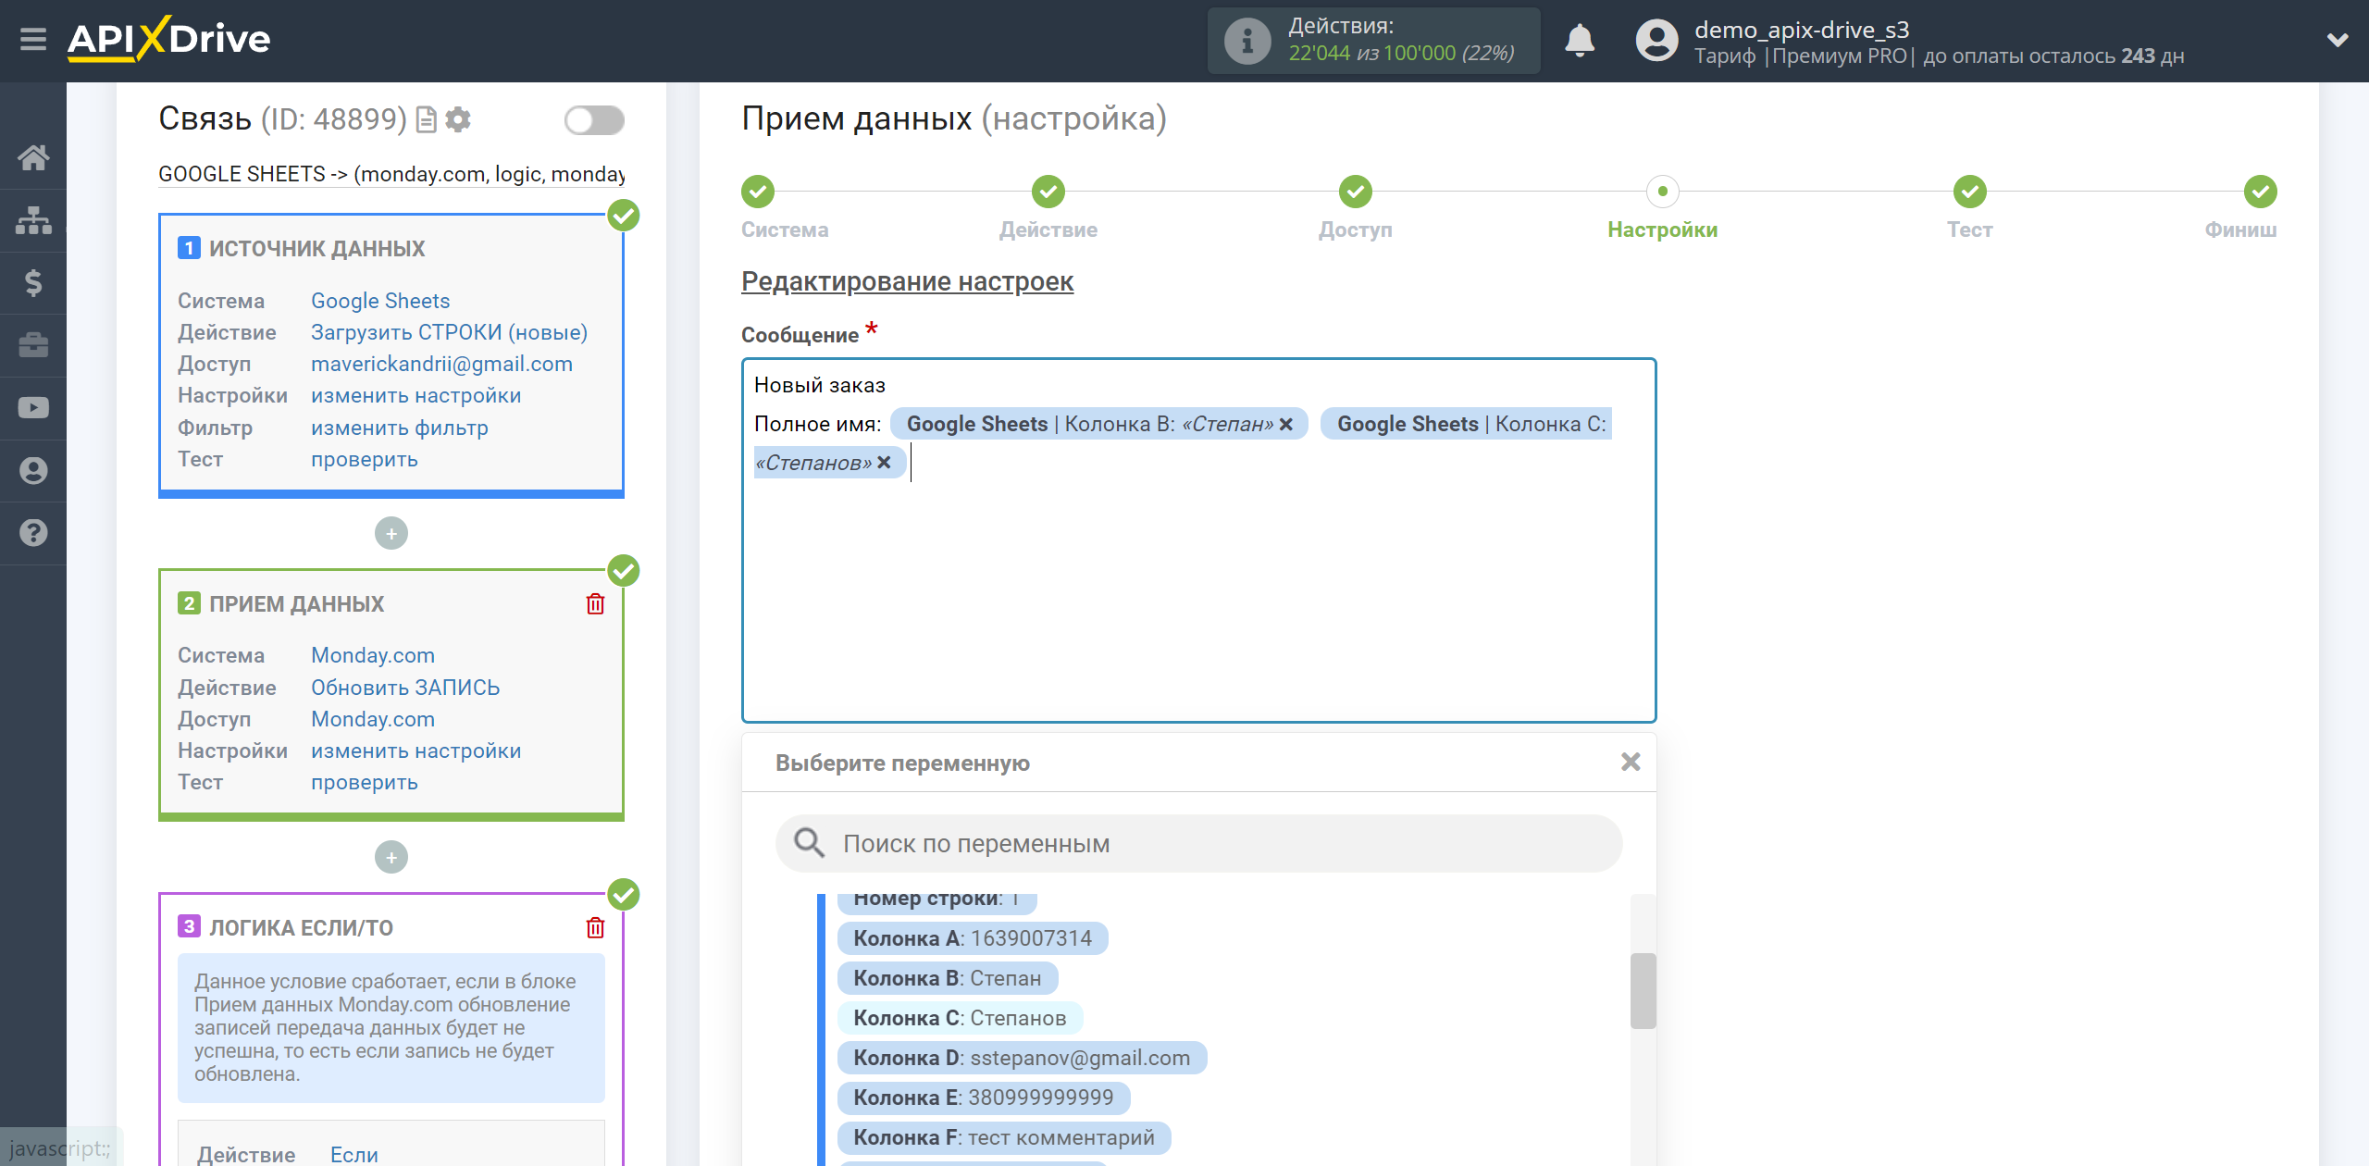The width and height of the screenshot is (2369, 1166).
Task: Open the billing dollar sidebar icon
Action: [33, 282]
